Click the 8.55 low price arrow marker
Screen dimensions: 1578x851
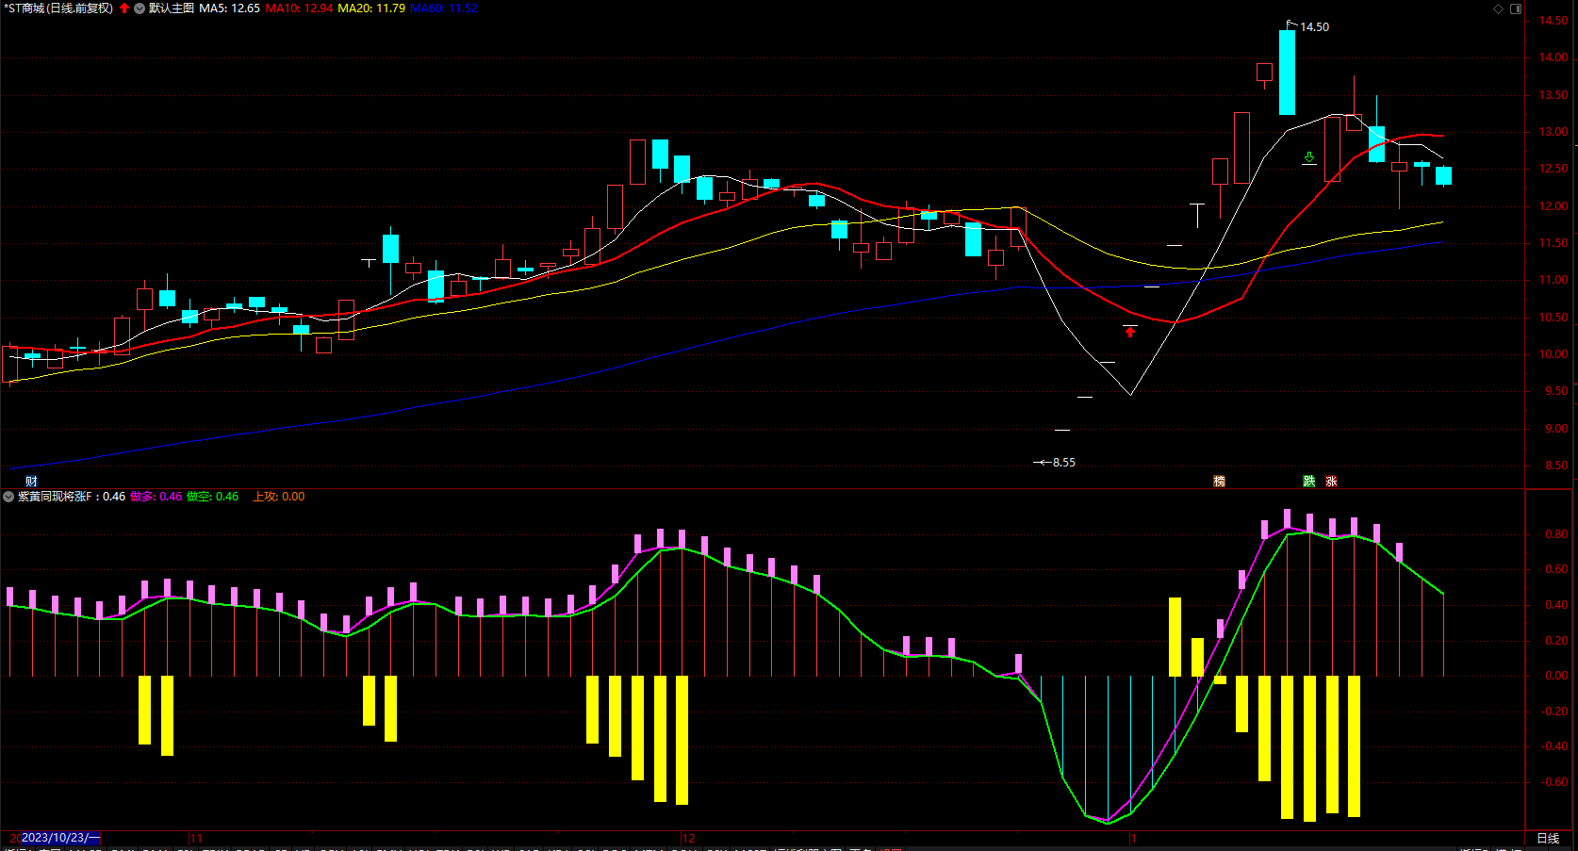1055,463
